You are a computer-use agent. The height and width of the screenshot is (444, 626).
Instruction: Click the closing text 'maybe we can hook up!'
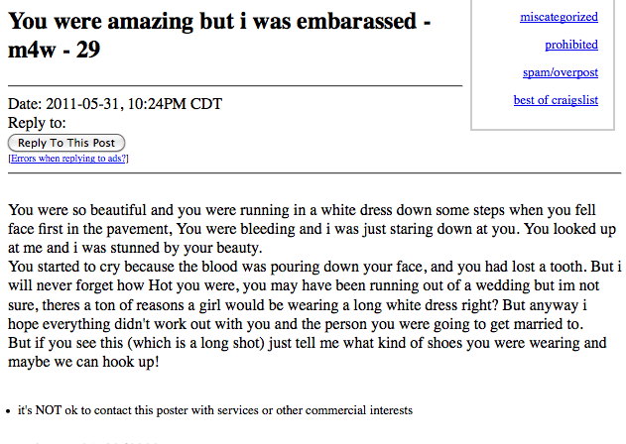pyautogui.click(x=83, y=362)
